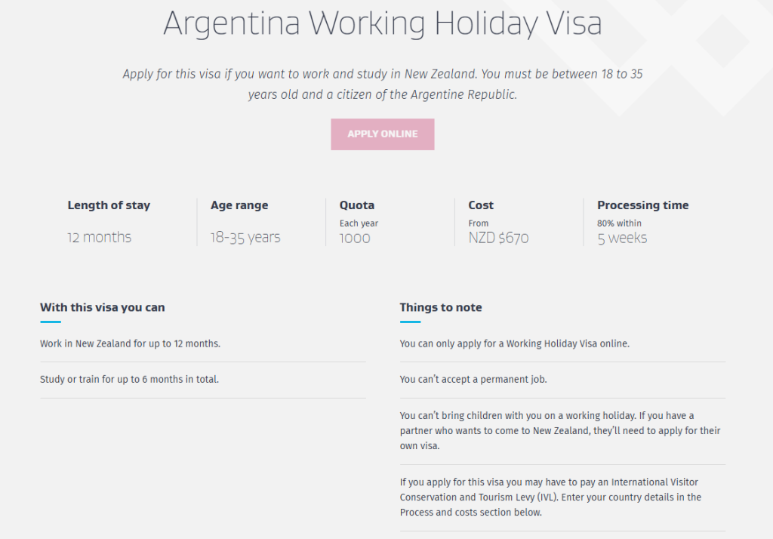
Task: Click the NZD $670 cost amount
Action: pyautogui.click(x=498, y=238)
